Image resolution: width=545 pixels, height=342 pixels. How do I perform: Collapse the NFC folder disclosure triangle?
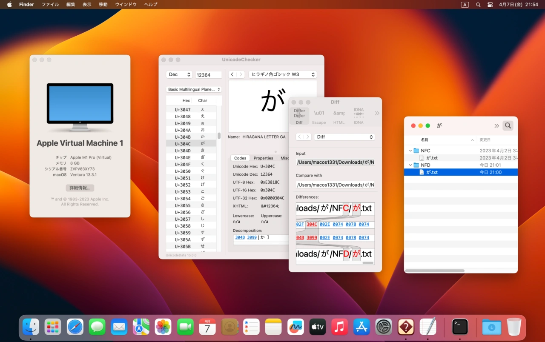[410, 151]
